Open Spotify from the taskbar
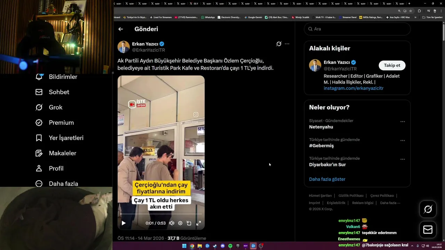This screenshot has width=445, height=250. coord(230,246)
